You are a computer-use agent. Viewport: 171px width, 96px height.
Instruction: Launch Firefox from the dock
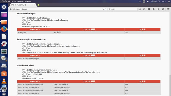pyautogui.click(x=4, y=29)
